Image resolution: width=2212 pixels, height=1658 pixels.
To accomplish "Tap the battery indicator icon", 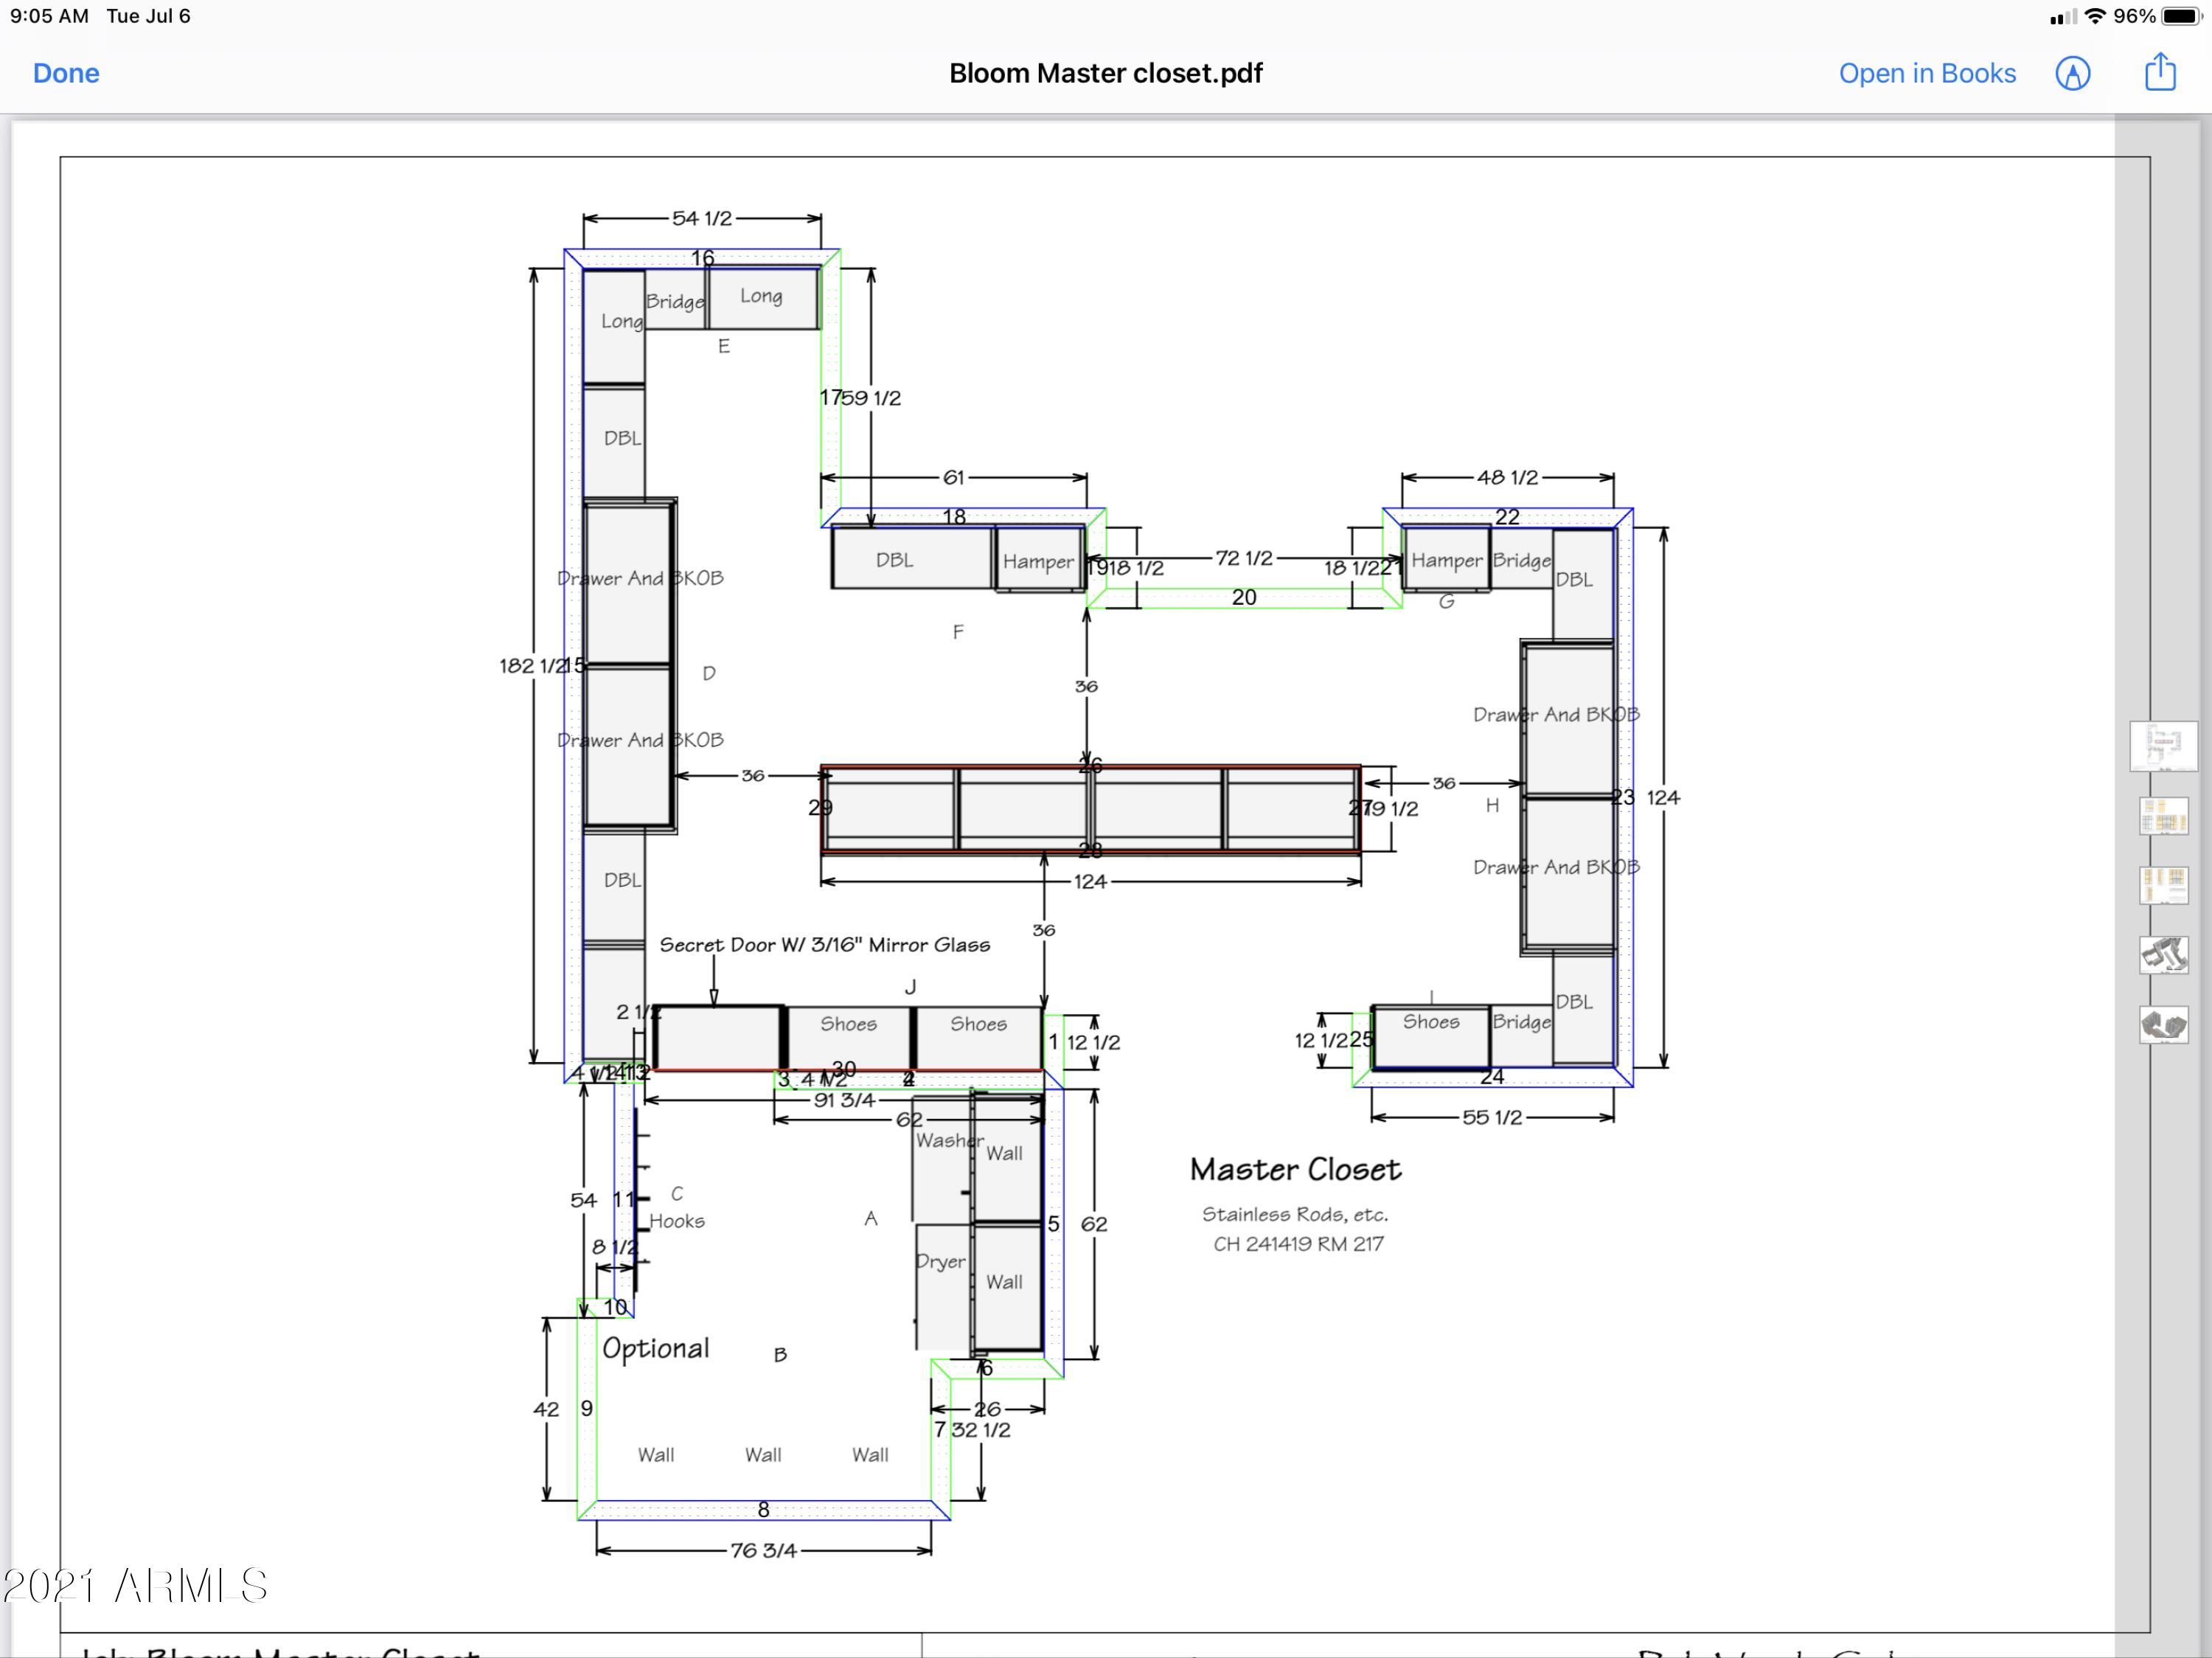I will tap(2182, 16).
